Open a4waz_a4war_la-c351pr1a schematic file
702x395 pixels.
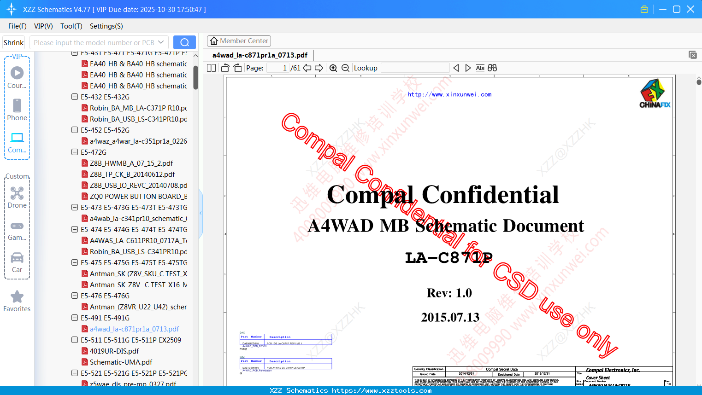pos(139,141)
